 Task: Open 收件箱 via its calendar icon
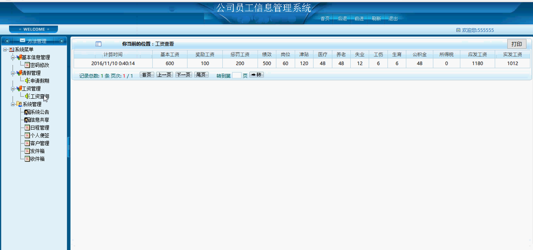click(x=27, y=159)
